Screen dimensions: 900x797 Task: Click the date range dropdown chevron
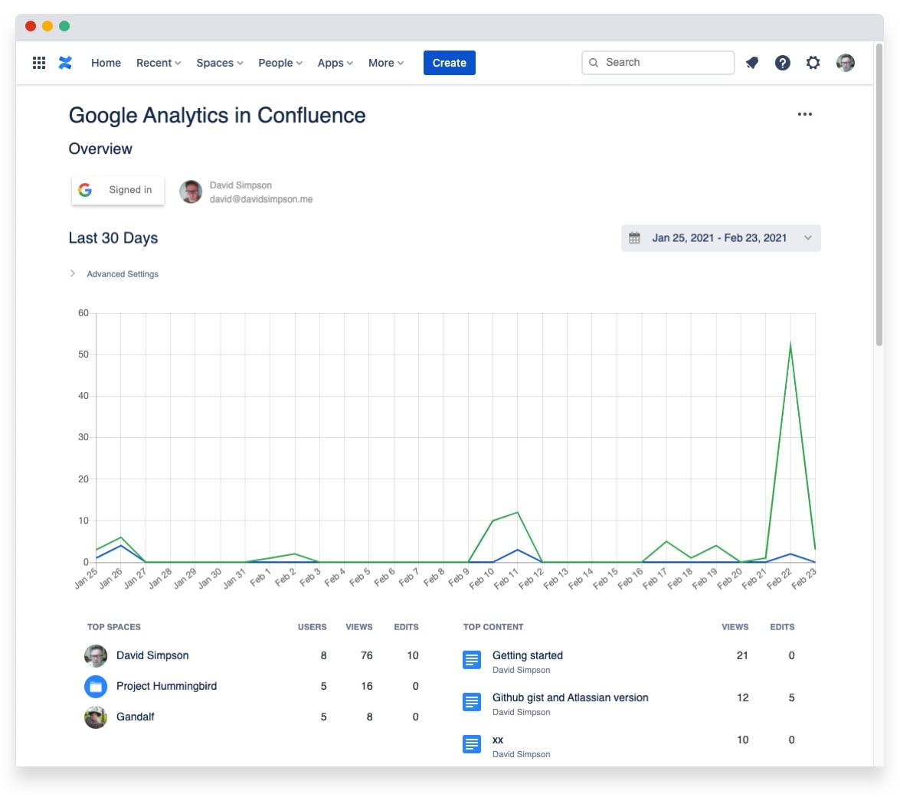tap(807, 238)
